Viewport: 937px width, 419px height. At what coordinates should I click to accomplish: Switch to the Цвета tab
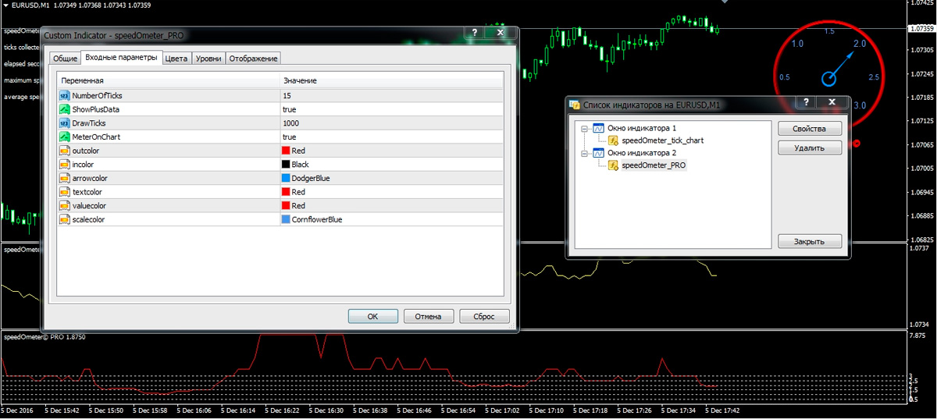(x=176, y=59)
